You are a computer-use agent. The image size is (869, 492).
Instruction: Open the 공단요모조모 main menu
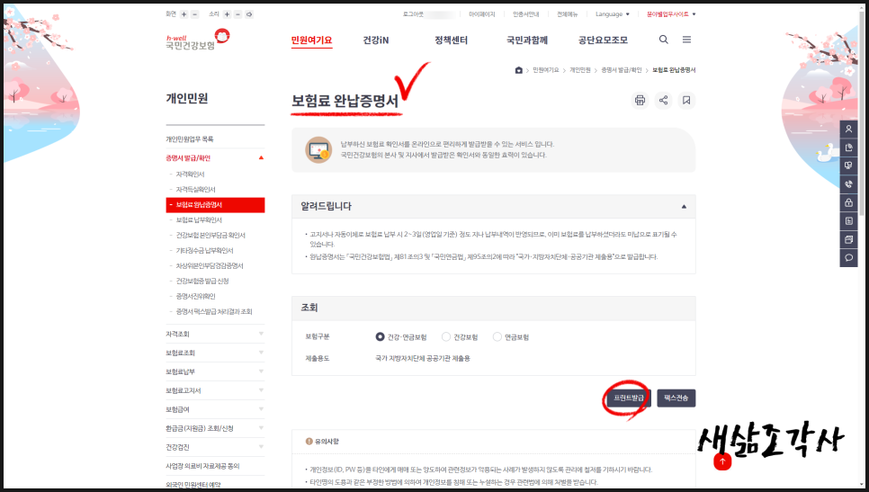(x=603, y=40)
